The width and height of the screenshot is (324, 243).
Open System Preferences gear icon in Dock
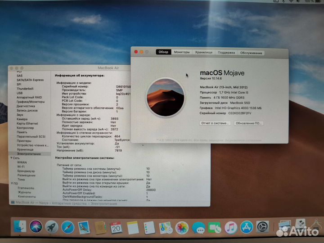click(x=262, y=227)
